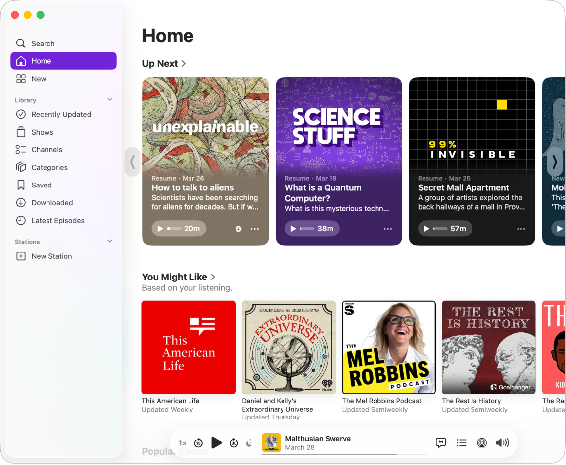Open the Downloaded section
Screen dimensions: 566x465
tap(51, 202)
